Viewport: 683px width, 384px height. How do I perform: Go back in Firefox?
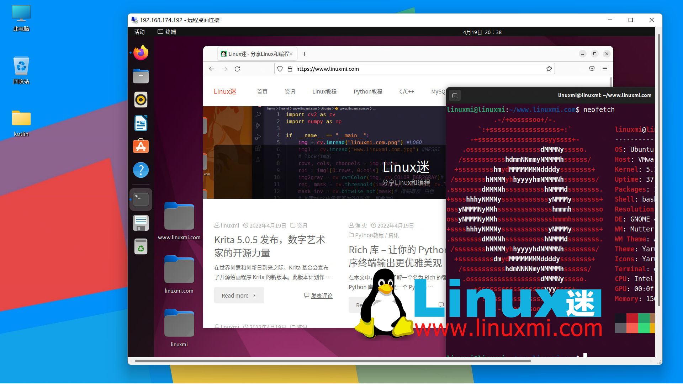(x=212, y=69)
